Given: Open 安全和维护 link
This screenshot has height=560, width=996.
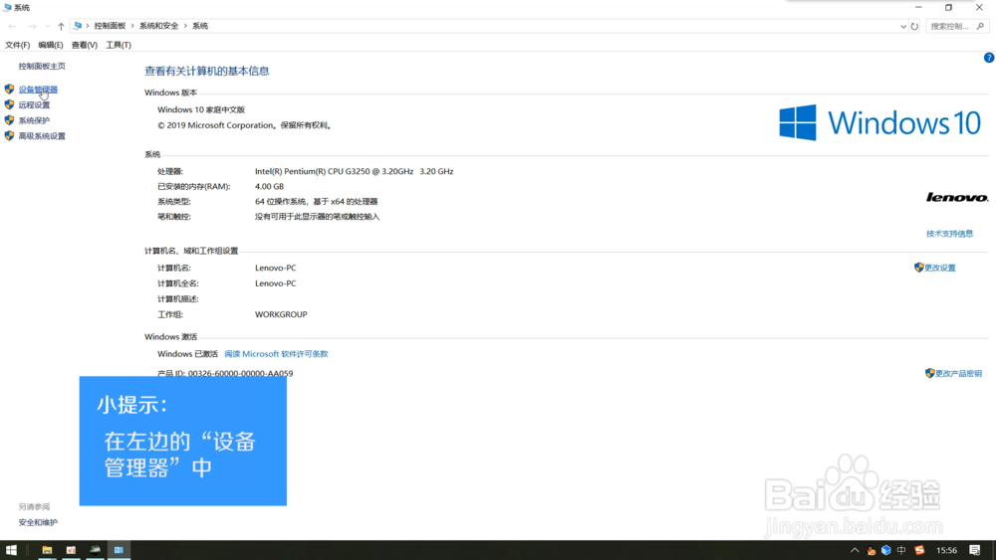Looking at the screenshot, I should tap(38, 522).
